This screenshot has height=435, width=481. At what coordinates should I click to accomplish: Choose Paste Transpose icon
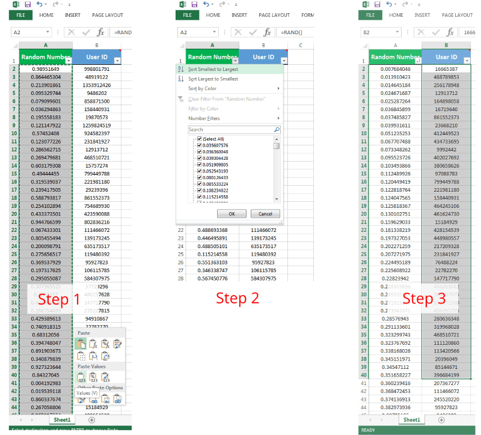click(105, 356)
